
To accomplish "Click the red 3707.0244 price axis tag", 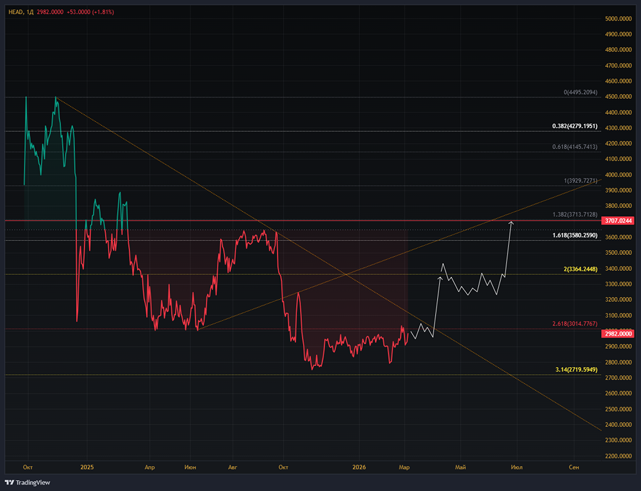I will click(x=619, y=221).
